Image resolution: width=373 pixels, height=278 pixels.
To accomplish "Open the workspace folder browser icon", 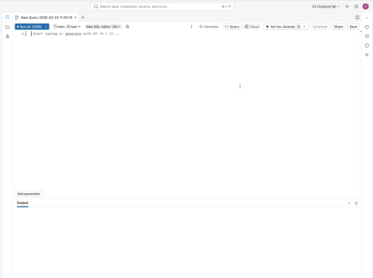I will point(7,27).
